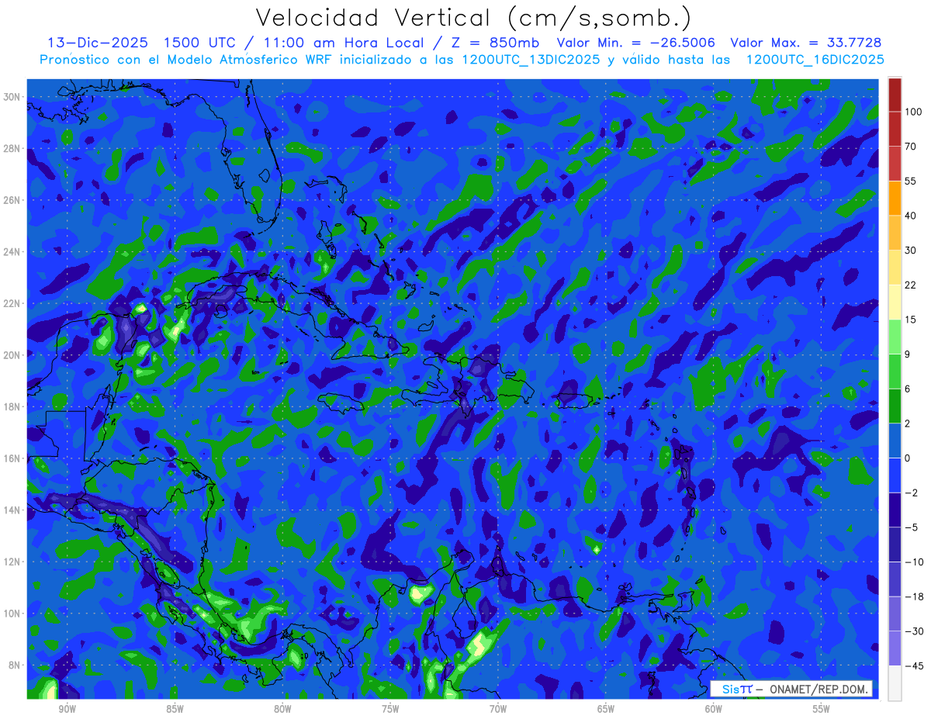This screenshot has height=719, width=931.
Task: Click colorbar value label '15'
Action: tap(911, 319)
